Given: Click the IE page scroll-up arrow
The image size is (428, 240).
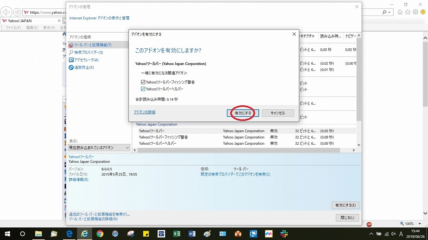Looking at the screenshot, I should [425, 38].
